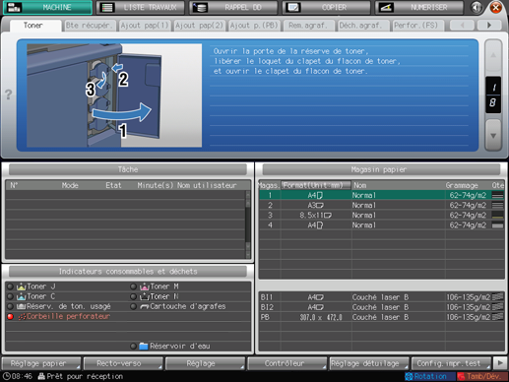The image size is (509, 382).
Task: Click the Format(Unit:mm) column header
Action: (316, 185)
